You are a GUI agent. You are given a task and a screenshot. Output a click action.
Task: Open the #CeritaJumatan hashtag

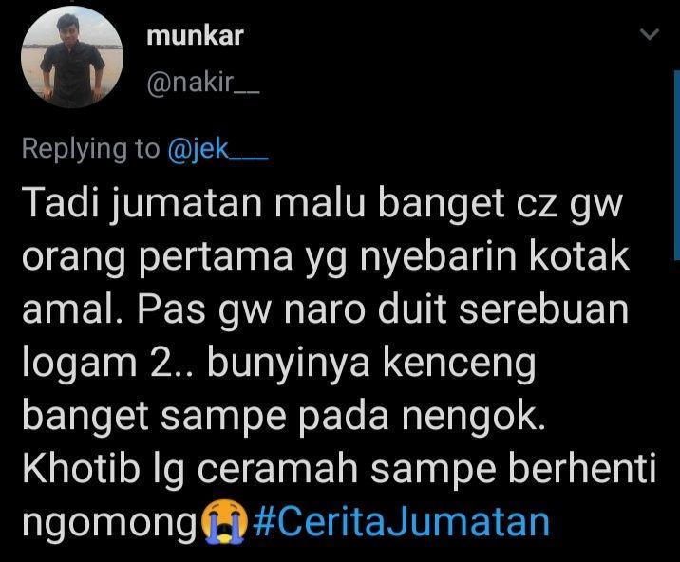click(401, 522)
